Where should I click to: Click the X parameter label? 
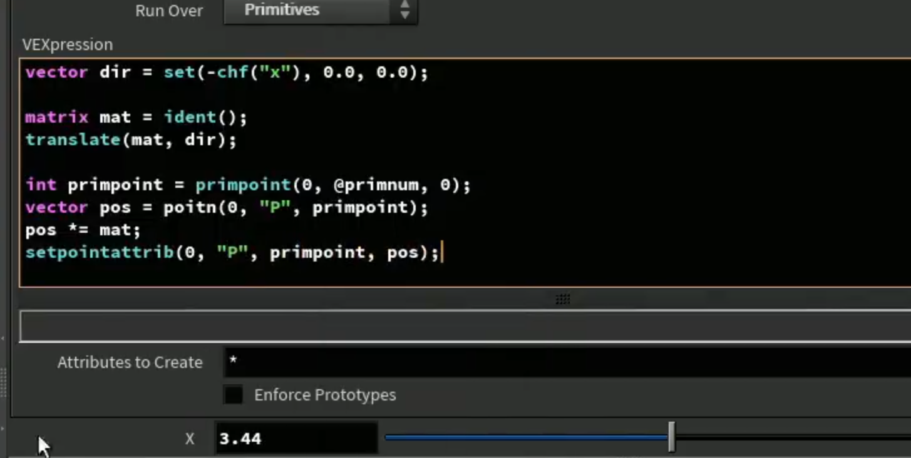point(190,439)
